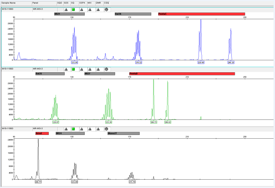Select the 106.77 peak label under Amel
The image size is (275, 188).
[38, 182]
